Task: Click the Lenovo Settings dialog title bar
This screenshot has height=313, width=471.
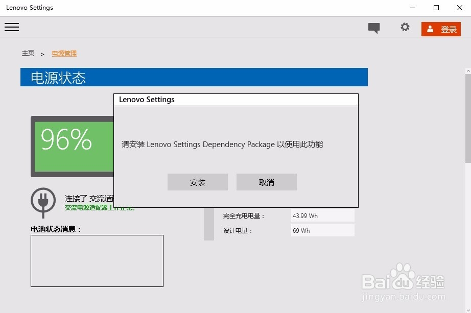Action: coord(236,100)
